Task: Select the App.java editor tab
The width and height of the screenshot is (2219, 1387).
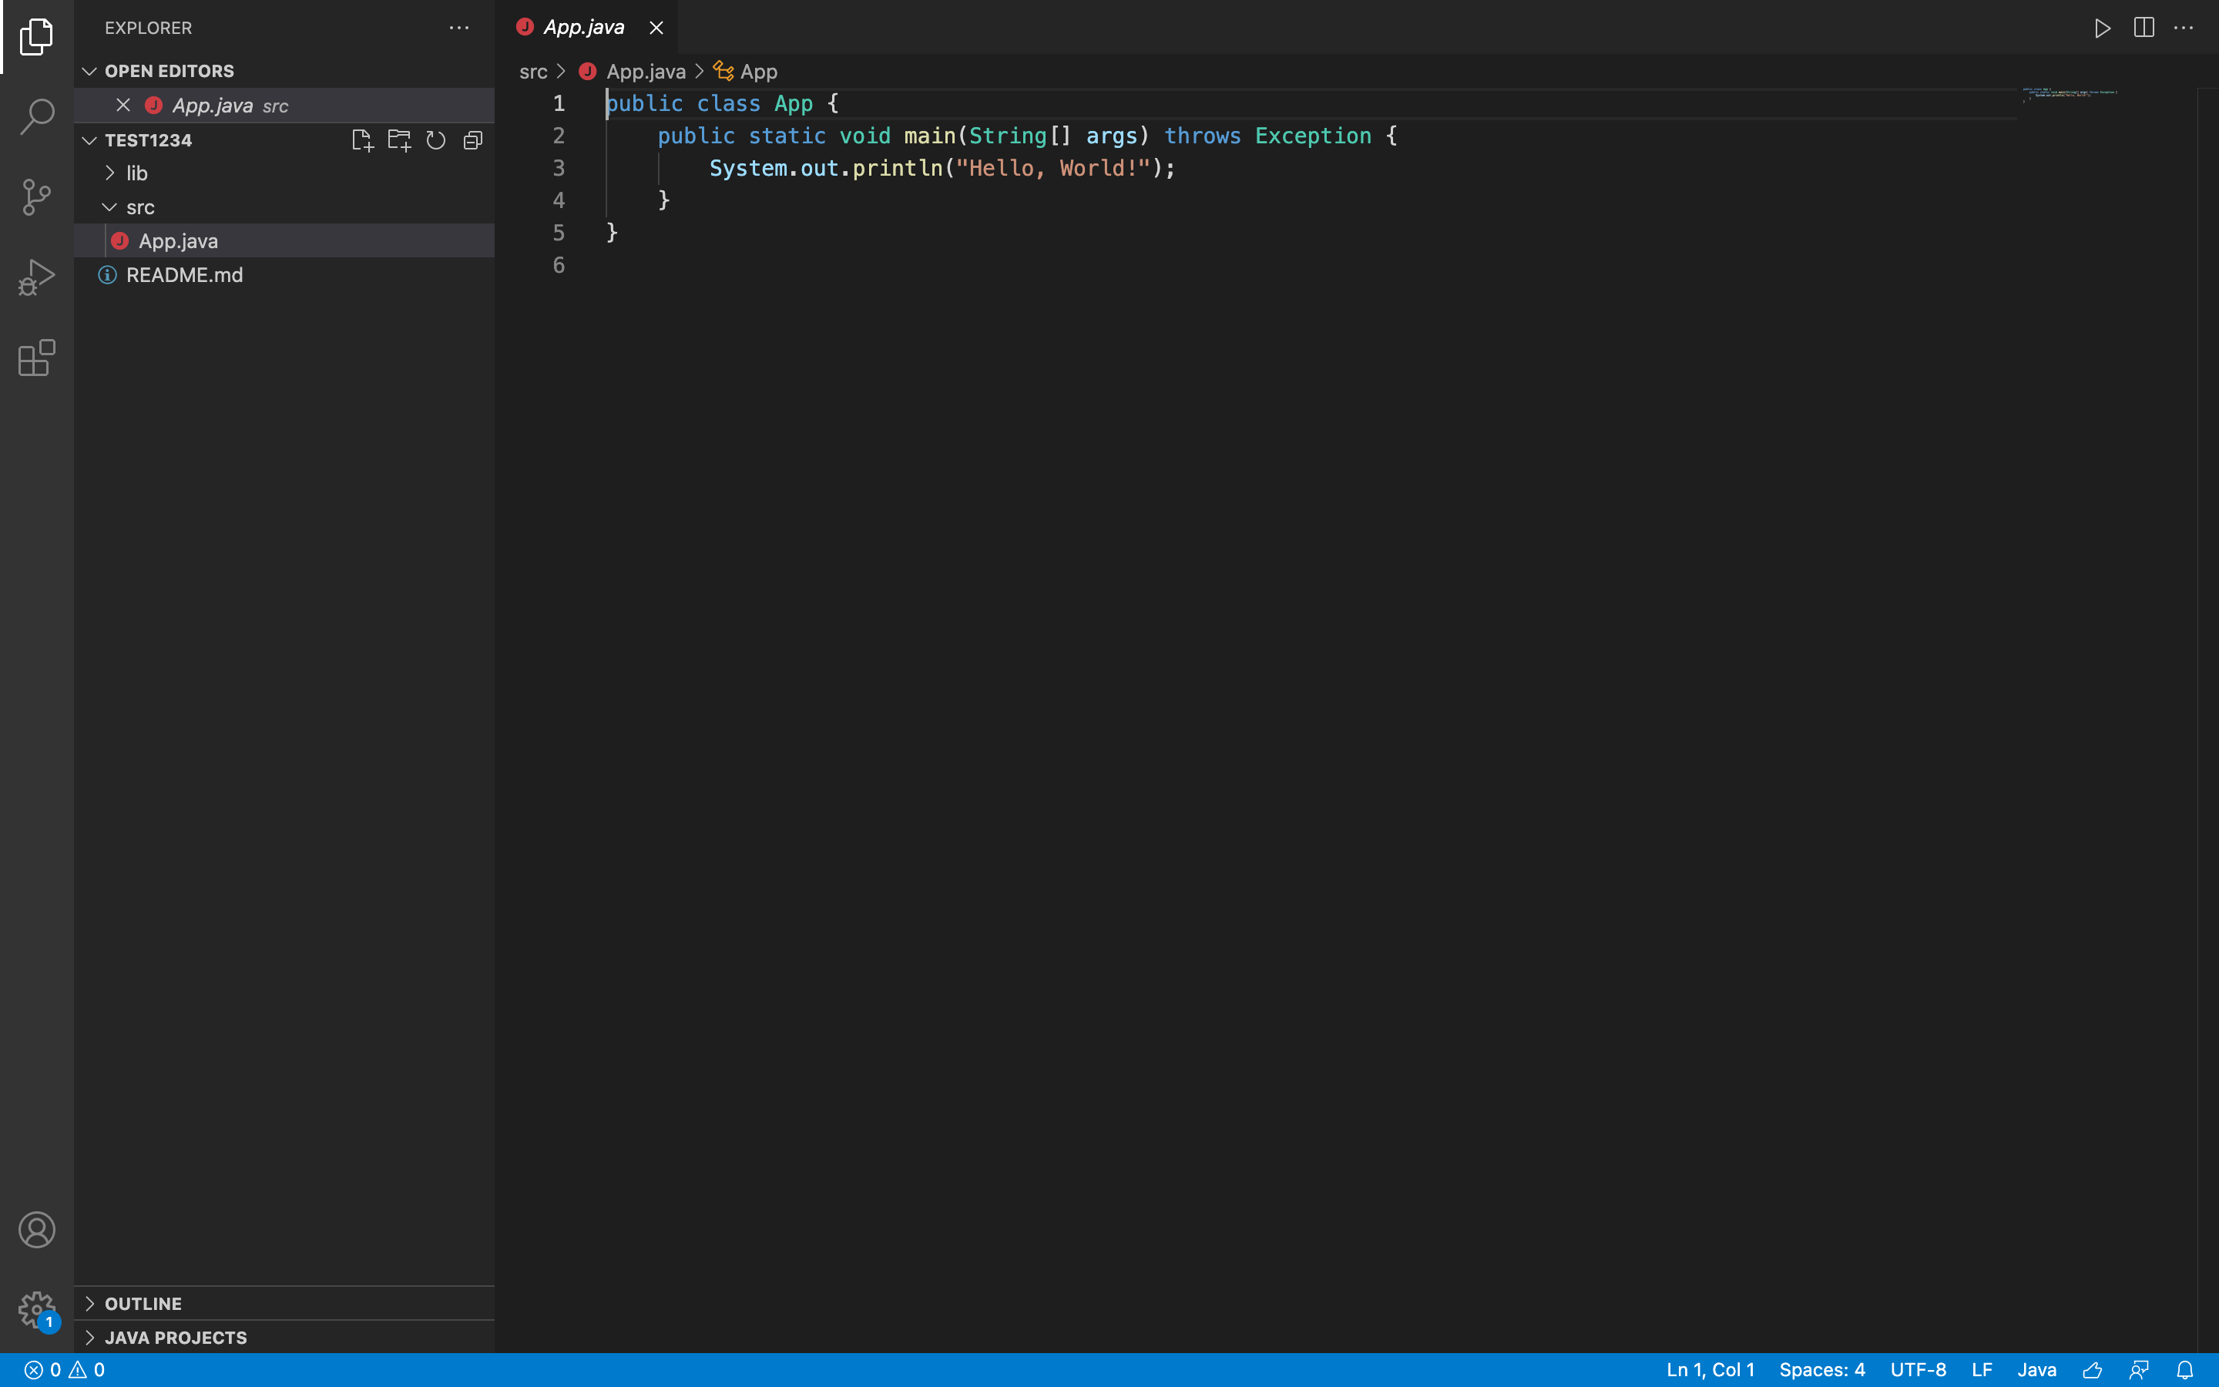Action: [583, 28]
